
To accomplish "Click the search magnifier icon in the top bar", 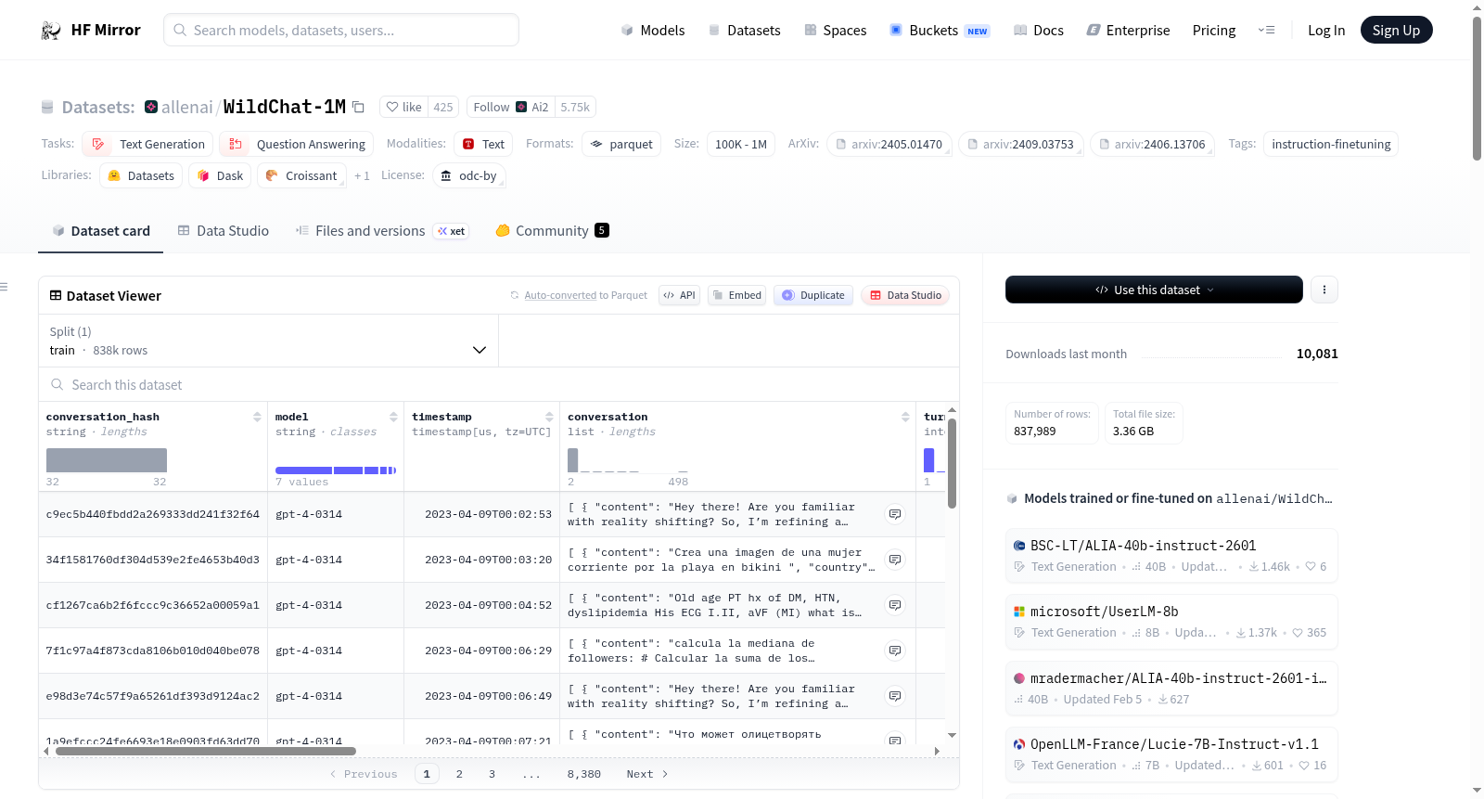I will 180,30.
